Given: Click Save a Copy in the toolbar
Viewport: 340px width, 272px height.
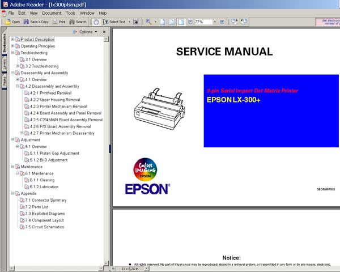Looking at the screenshot, I should pos(36,22).
